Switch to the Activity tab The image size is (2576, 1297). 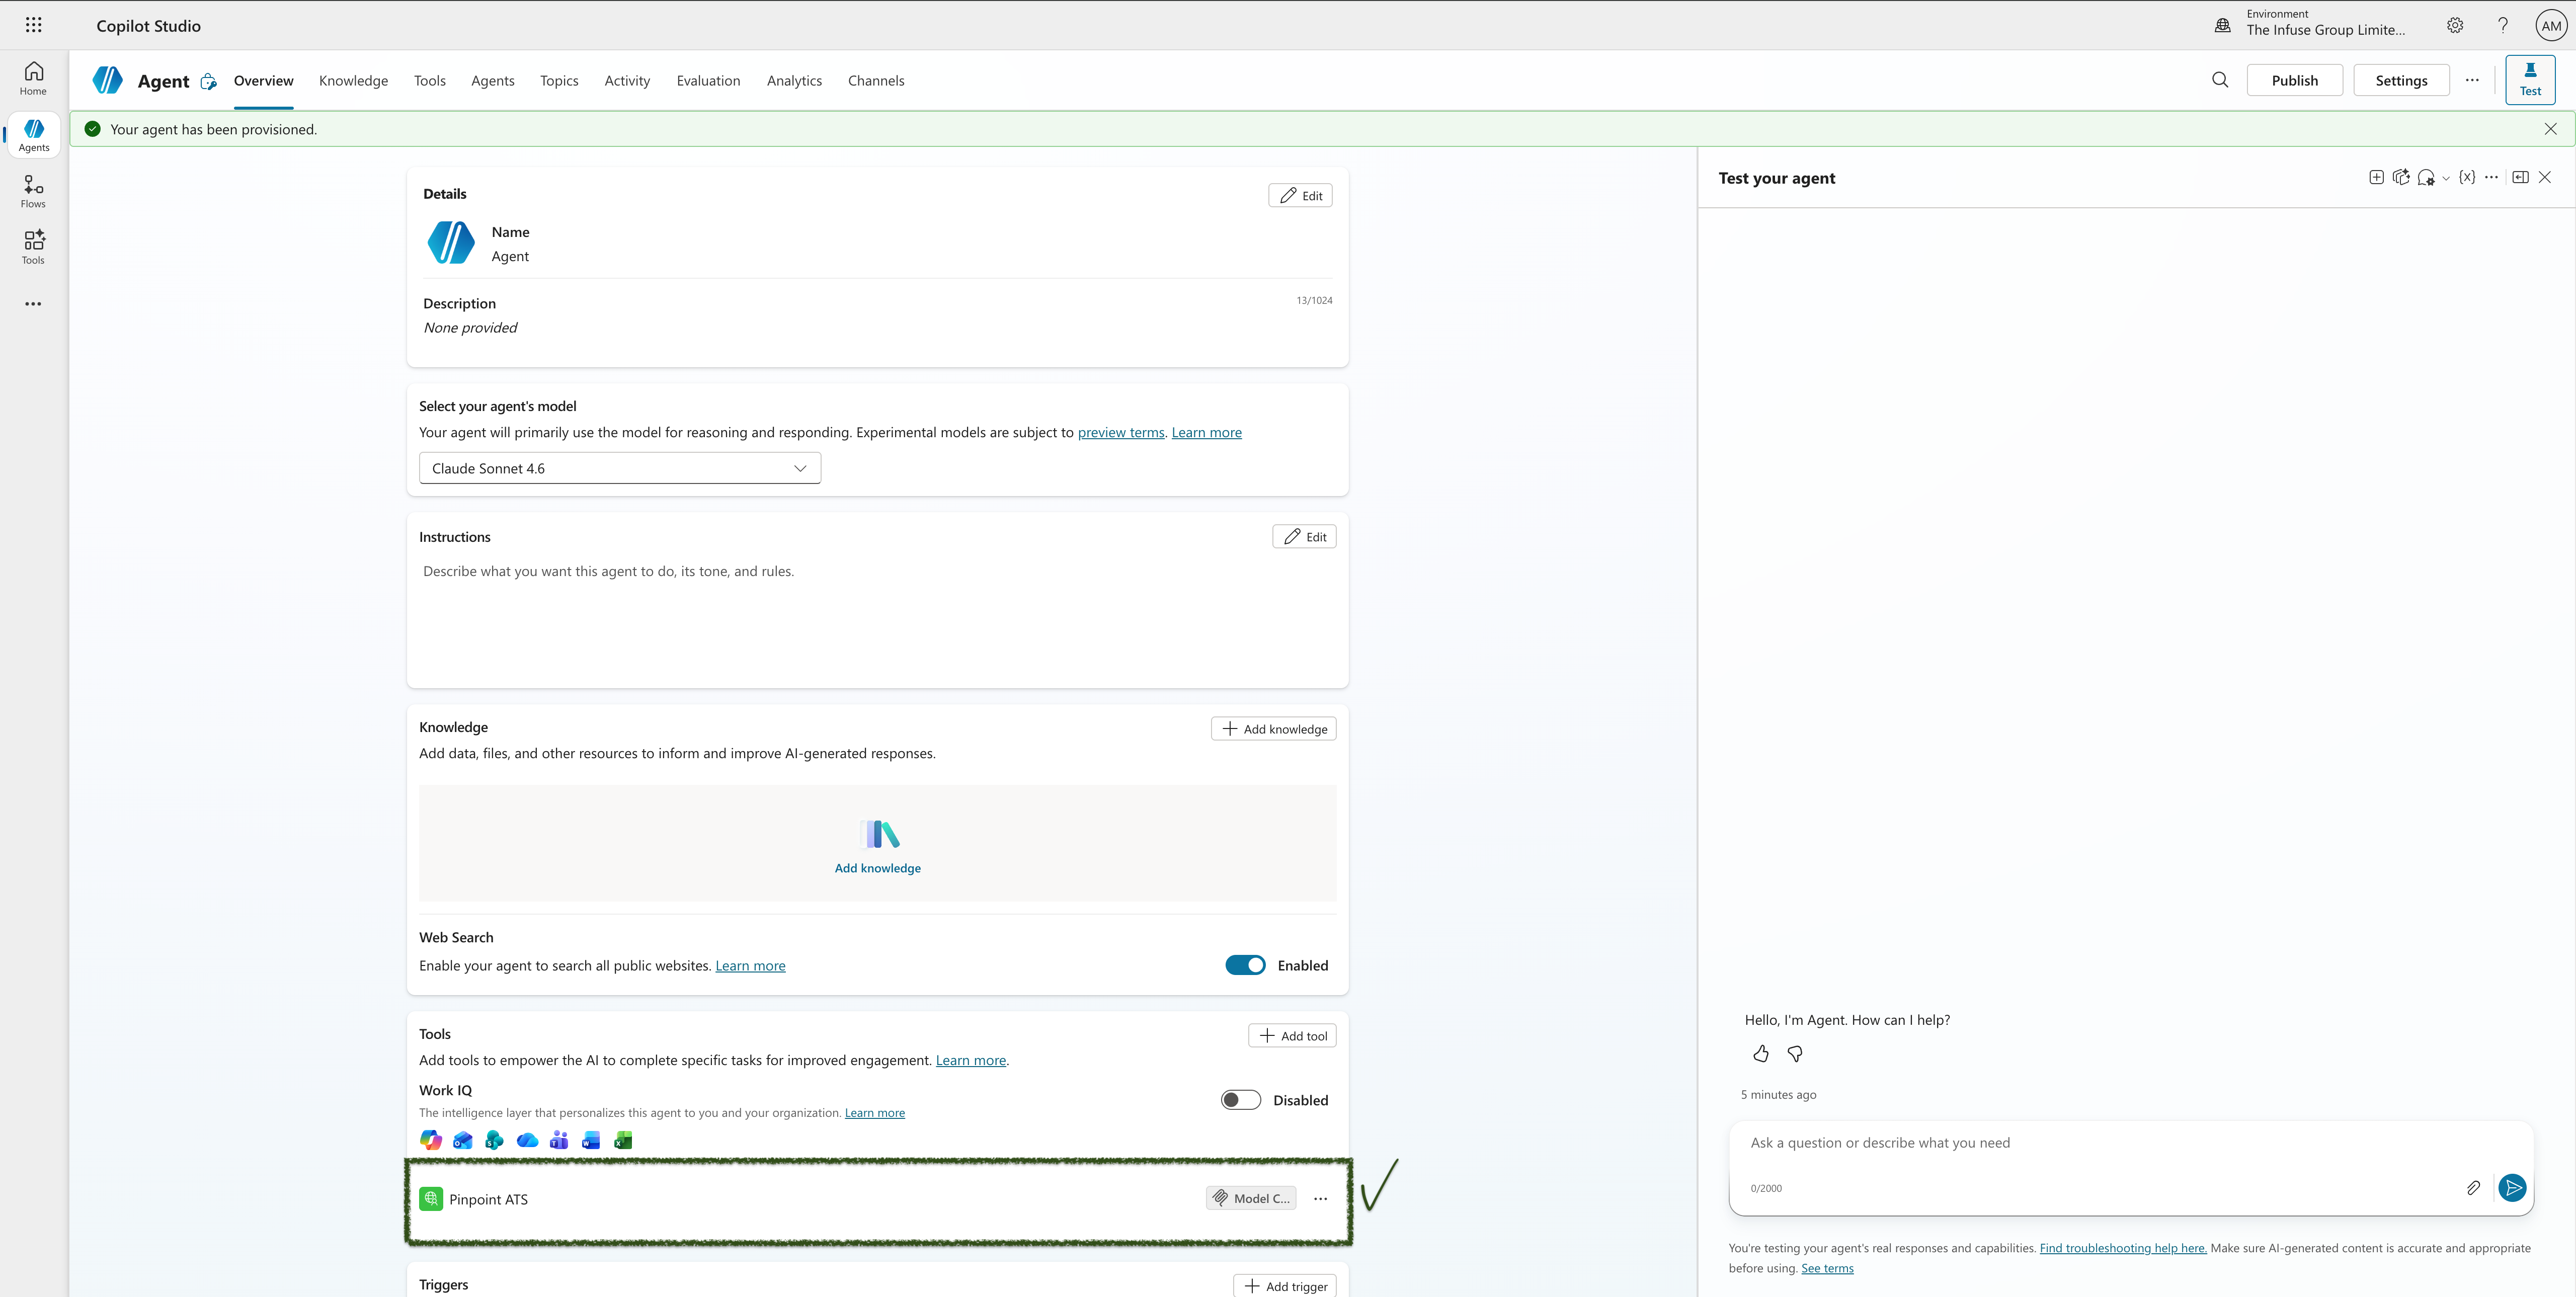pyautogui.click(x=627, y=81)
